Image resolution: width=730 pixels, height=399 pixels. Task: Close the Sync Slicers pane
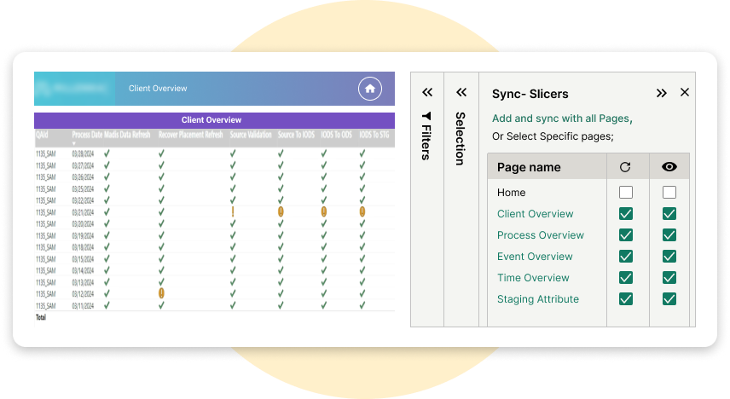(685, 93)
